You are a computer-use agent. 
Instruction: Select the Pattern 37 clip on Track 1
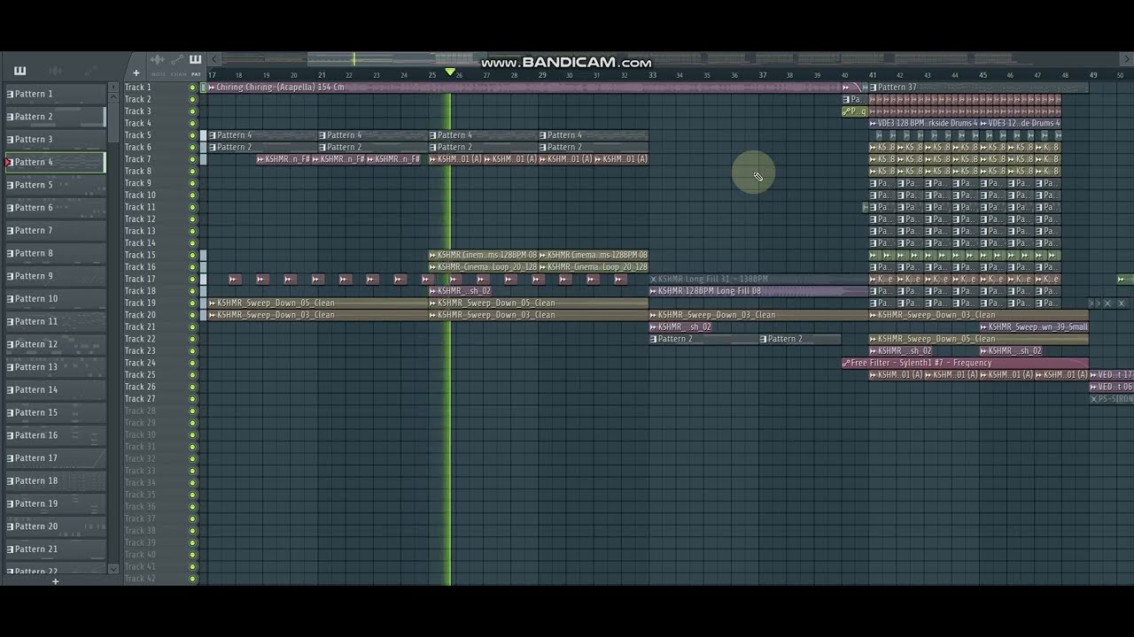[x=979, y=88]
